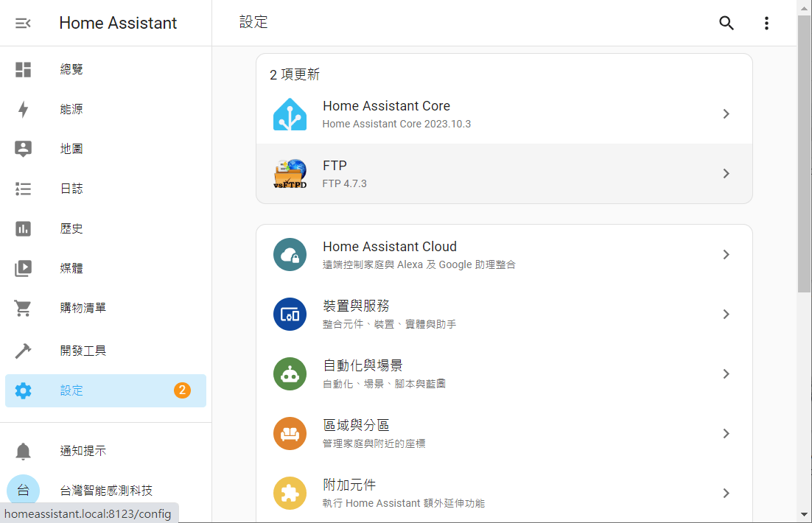The image size is (812, 523).
Task: Click the yellow puzzle 附加元件 icon
Action: tap(290, 494)
